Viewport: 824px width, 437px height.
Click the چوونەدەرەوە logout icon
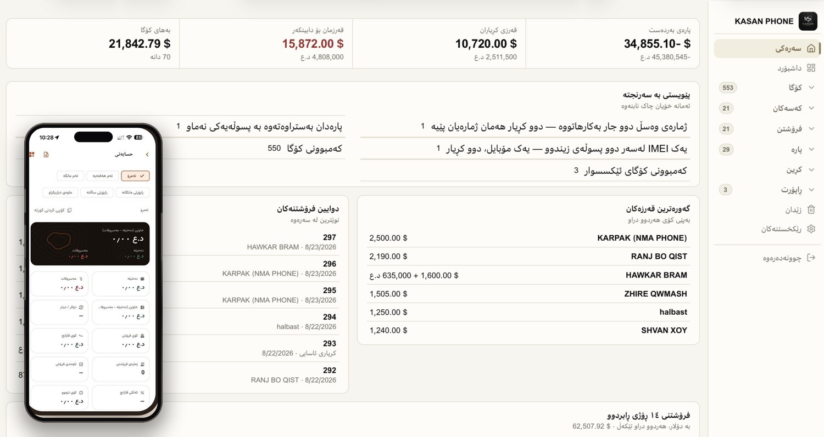pyautogui.click(x=811, y=258)
